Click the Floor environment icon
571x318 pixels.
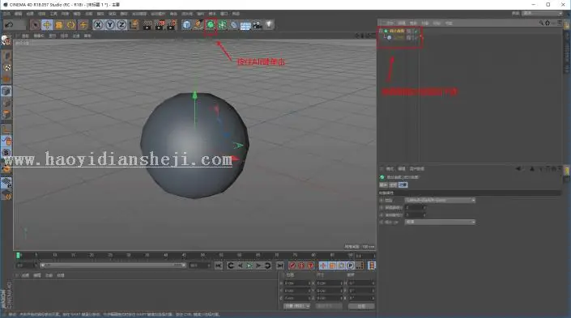click(x=245, y=25)
